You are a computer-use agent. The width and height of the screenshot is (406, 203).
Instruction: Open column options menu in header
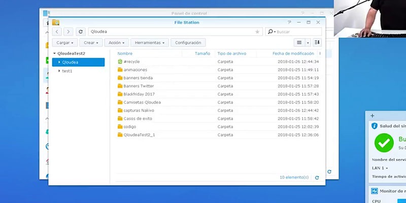320,54
